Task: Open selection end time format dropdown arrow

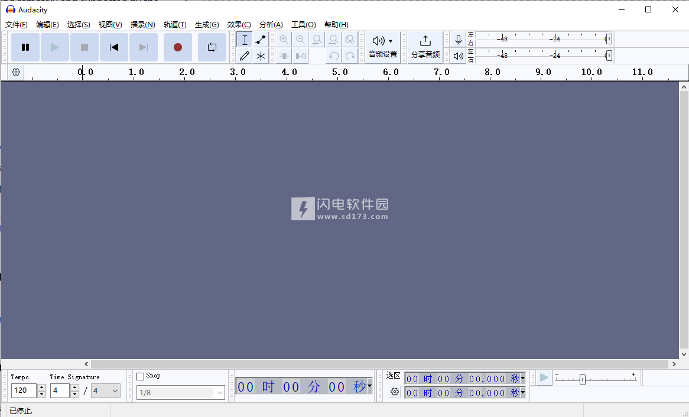Action: click(522, 392)
